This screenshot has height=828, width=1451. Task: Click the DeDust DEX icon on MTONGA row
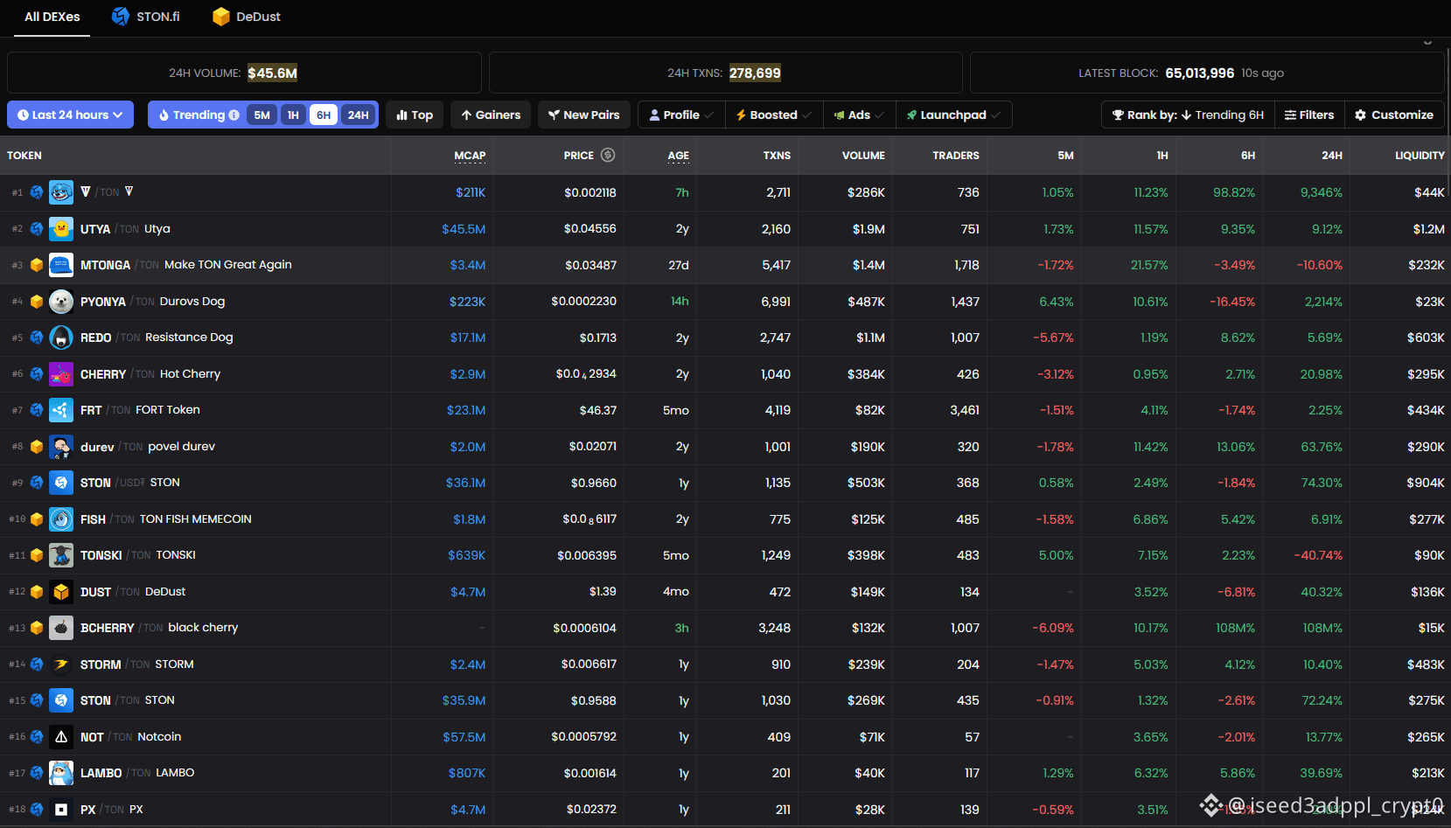pos(37,265)
